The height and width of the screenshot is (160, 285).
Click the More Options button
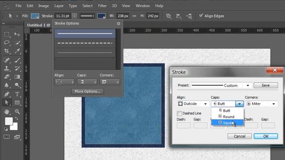pyautogui.click(x=87, y=92)
